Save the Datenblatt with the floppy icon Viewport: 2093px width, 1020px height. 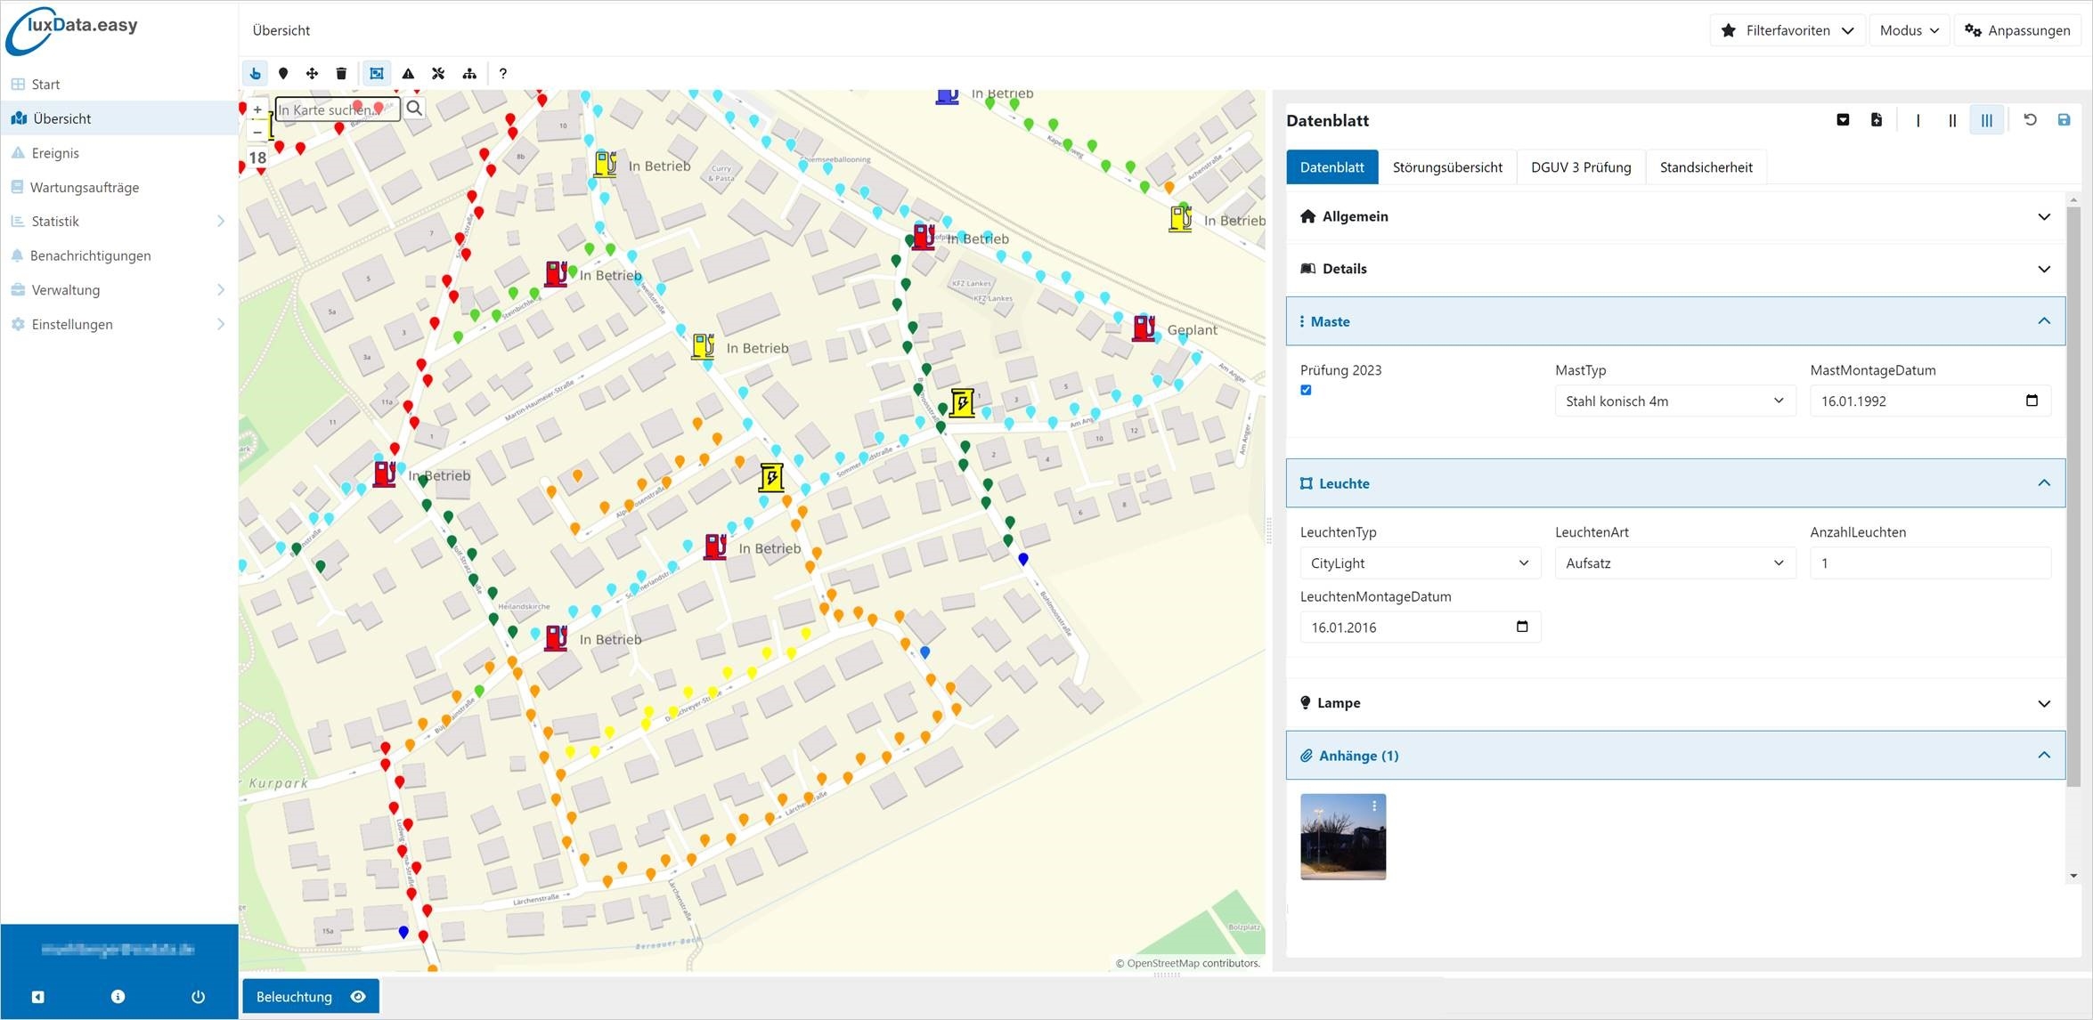pos(2064,120)
